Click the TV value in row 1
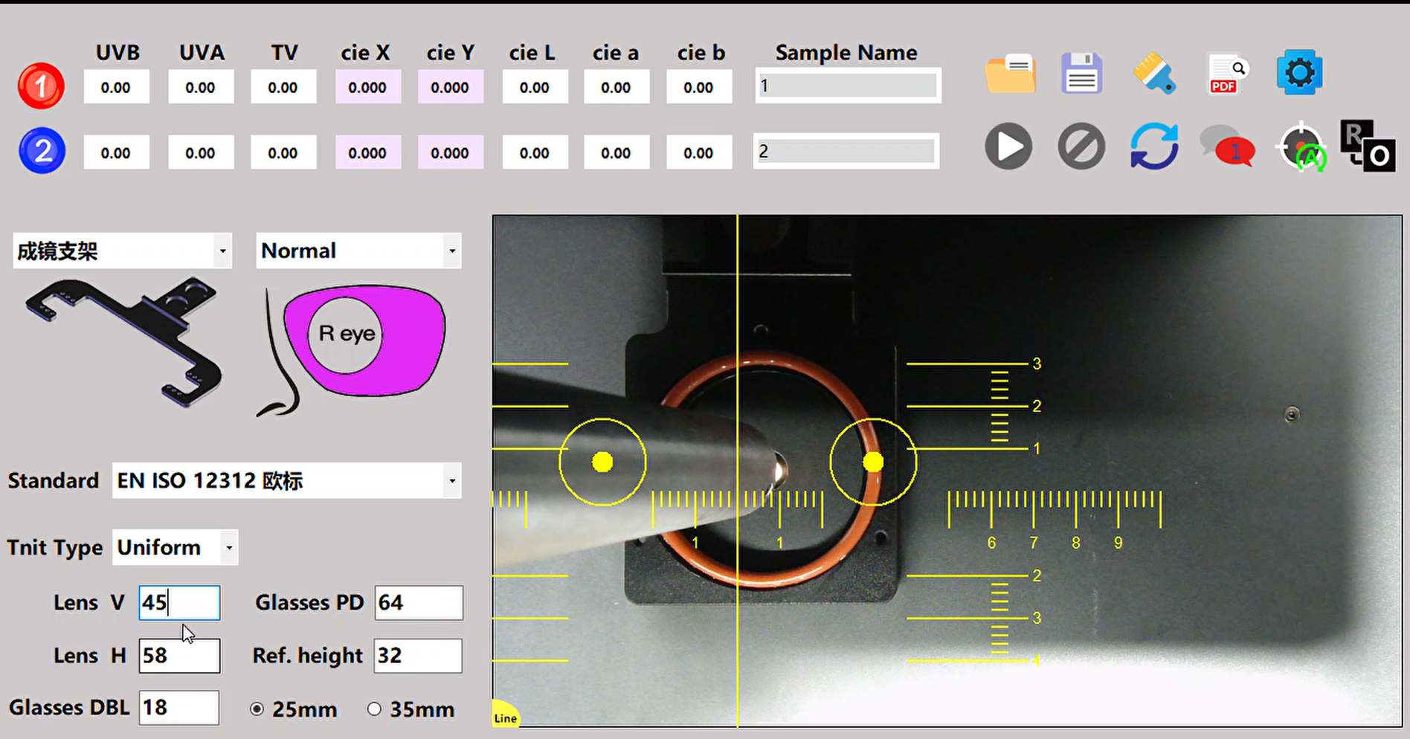The height and width of the screenshot is (739, 1410). (283, 87)
